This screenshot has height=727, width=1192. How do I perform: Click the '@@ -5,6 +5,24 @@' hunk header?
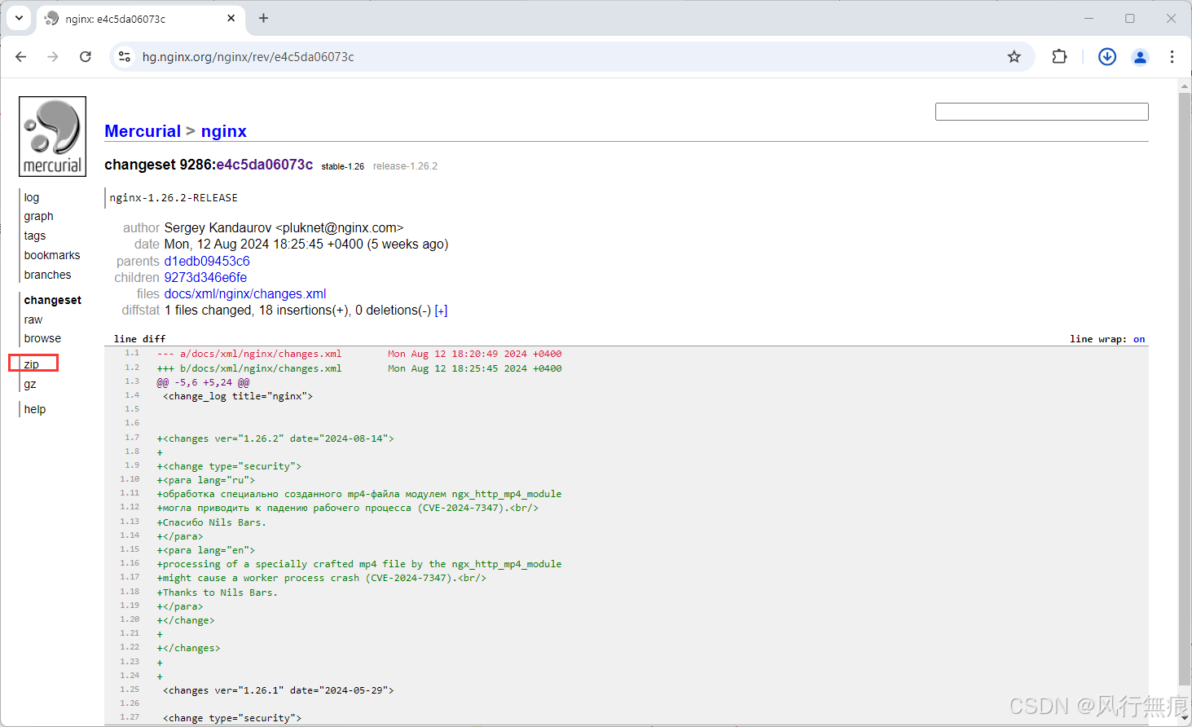pos(204,382)
